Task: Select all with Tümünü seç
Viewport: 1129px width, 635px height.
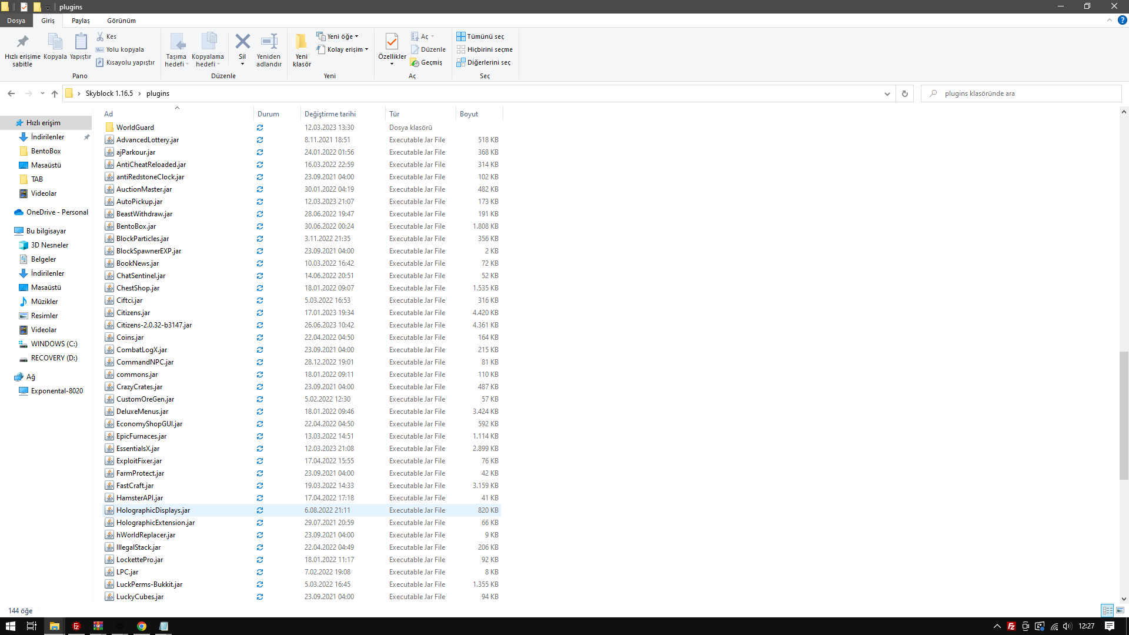Action: point(480,36)
